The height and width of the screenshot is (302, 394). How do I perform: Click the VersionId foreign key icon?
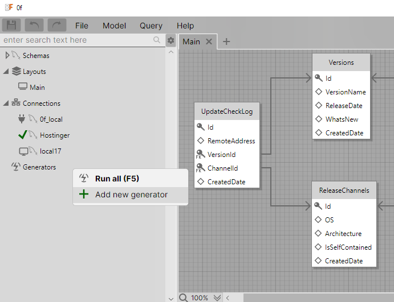(x=200, y=154)
